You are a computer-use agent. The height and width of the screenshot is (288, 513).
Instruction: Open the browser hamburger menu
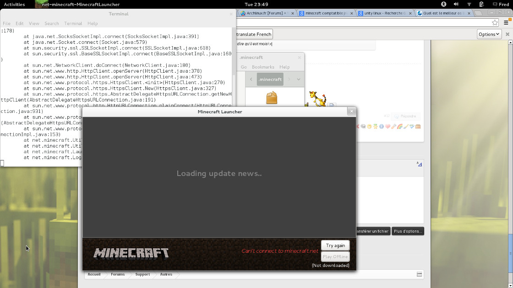(506, 22)
